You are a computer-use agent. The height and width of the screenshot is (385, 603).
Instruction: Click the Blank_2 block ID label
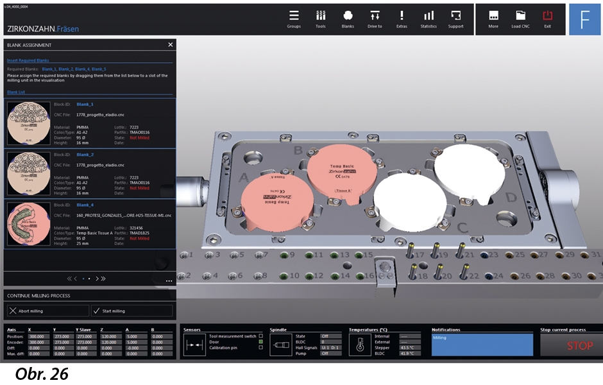(85, 155)
